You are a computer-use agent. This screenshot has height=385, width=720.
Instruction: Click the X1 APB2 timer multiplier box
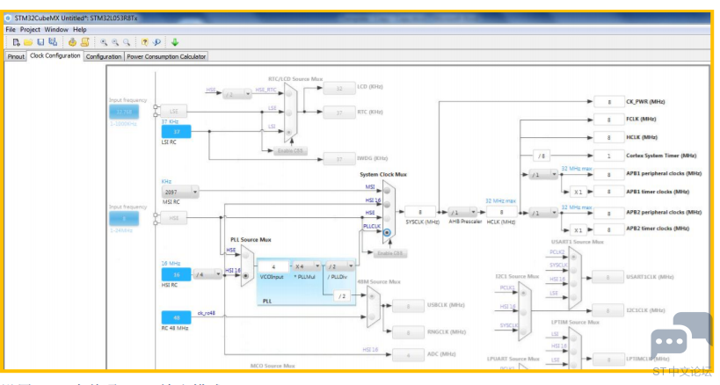[578, 230]
